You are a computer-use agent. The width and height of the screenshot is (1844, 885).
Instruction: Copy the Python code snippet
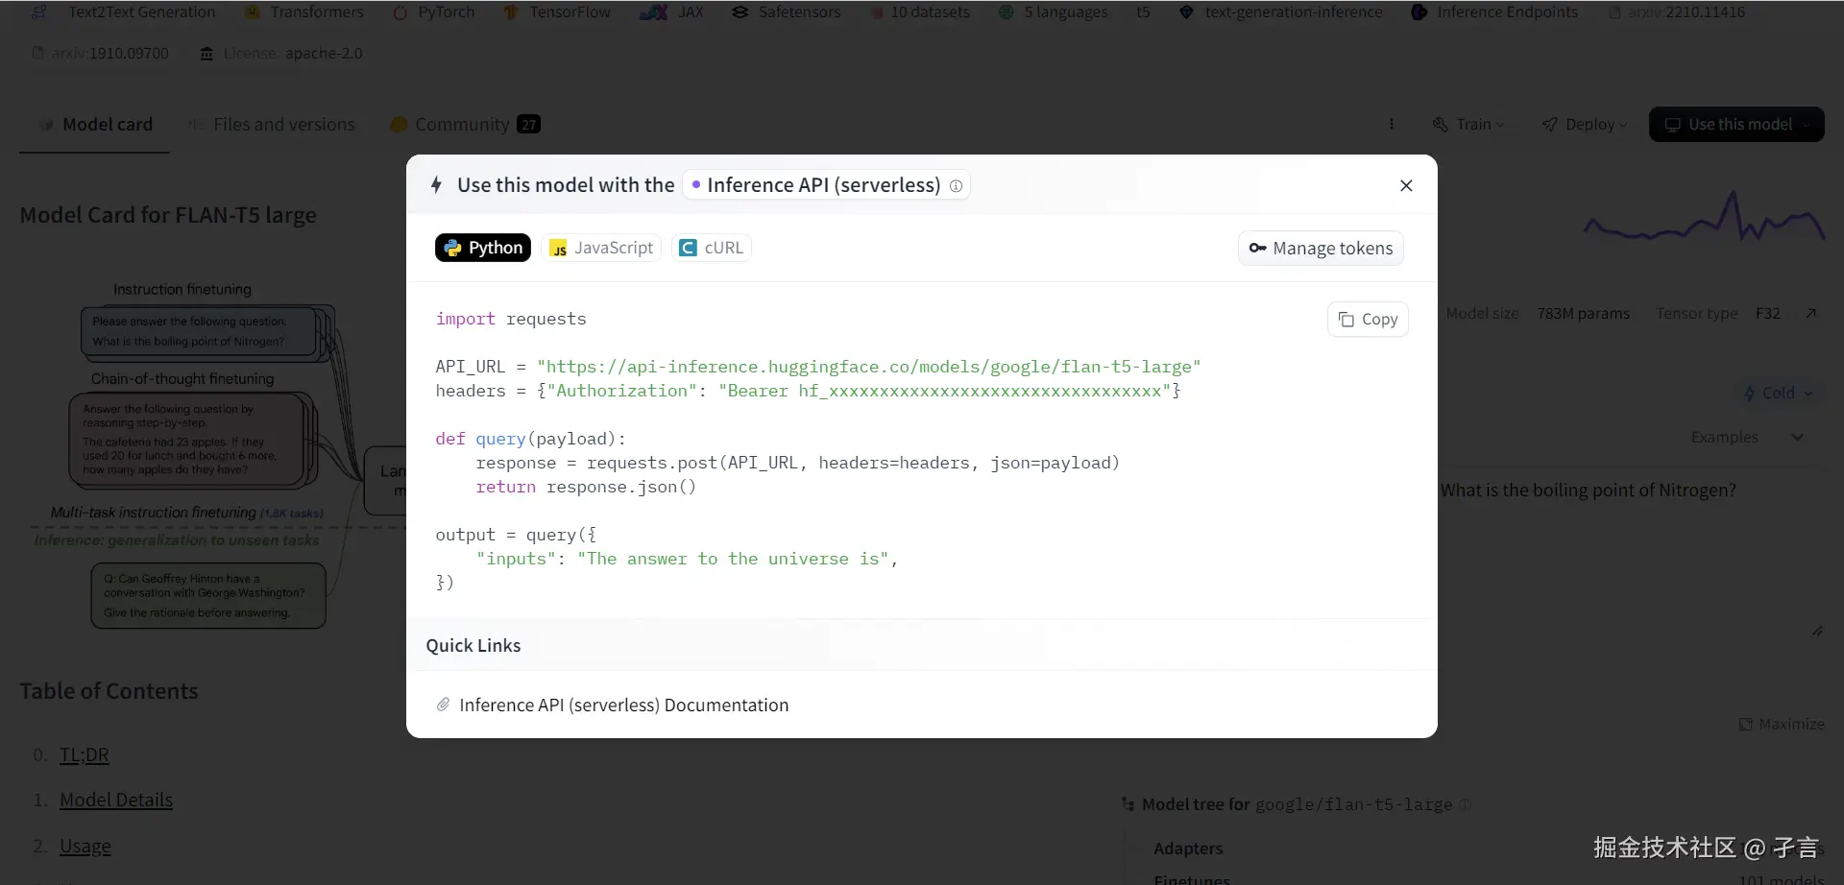[1368, 320]
